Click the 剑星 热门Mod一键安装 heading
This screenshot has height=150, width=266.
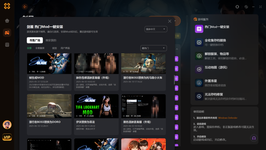click(45, 27)
